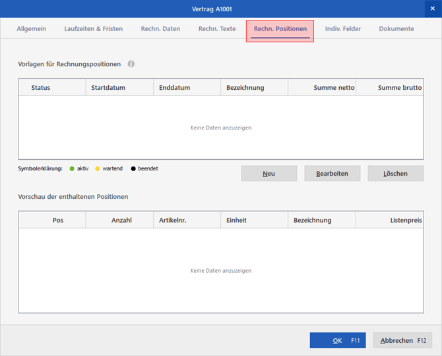Confirm with the OK F11 button
This screenshot has height=356, width=442.
tap(337, 341)
